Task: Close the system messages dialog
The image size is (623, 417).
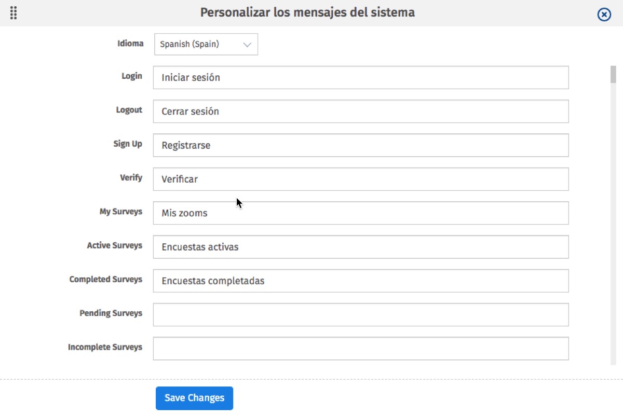Action: (x=604, y=15)
